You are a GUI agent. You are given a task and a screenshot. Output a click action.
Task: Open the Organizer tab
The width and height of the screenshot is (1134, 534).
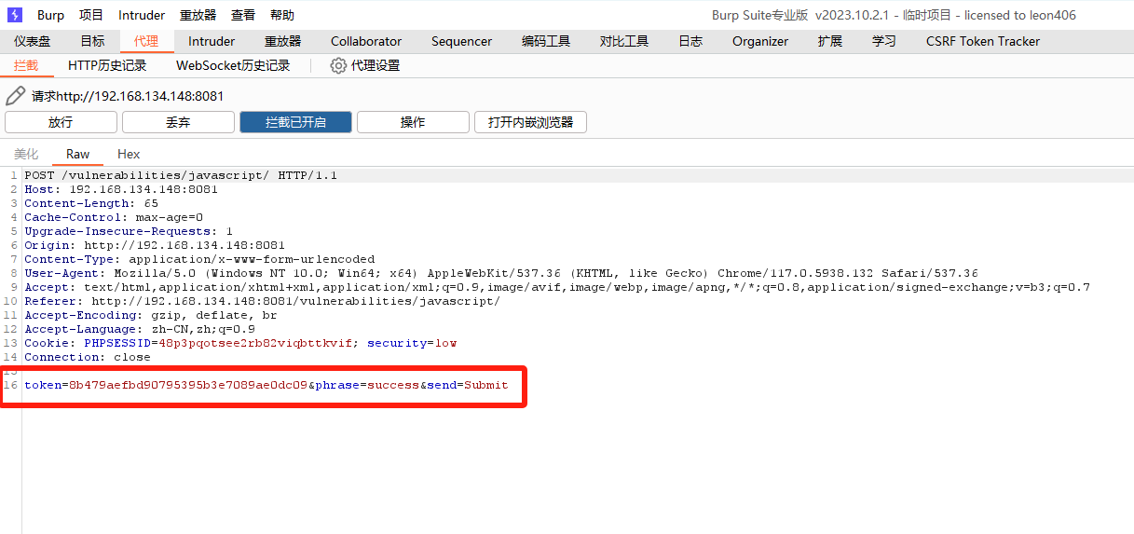(x=760, y=41)
